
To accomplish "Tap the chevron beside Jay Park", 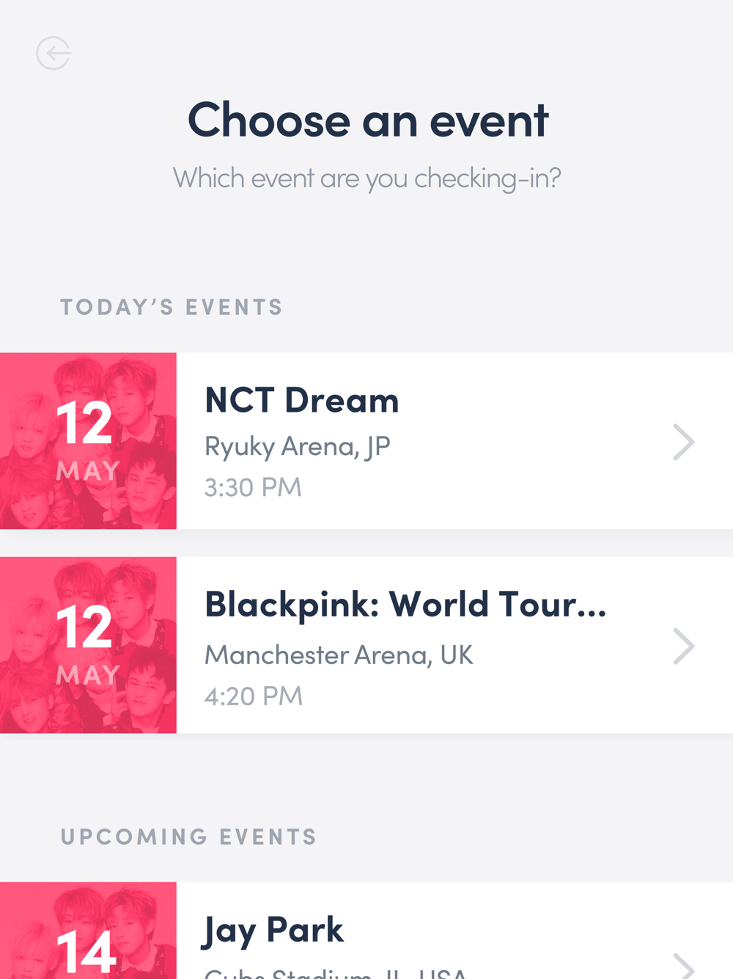I will point(683,966).
